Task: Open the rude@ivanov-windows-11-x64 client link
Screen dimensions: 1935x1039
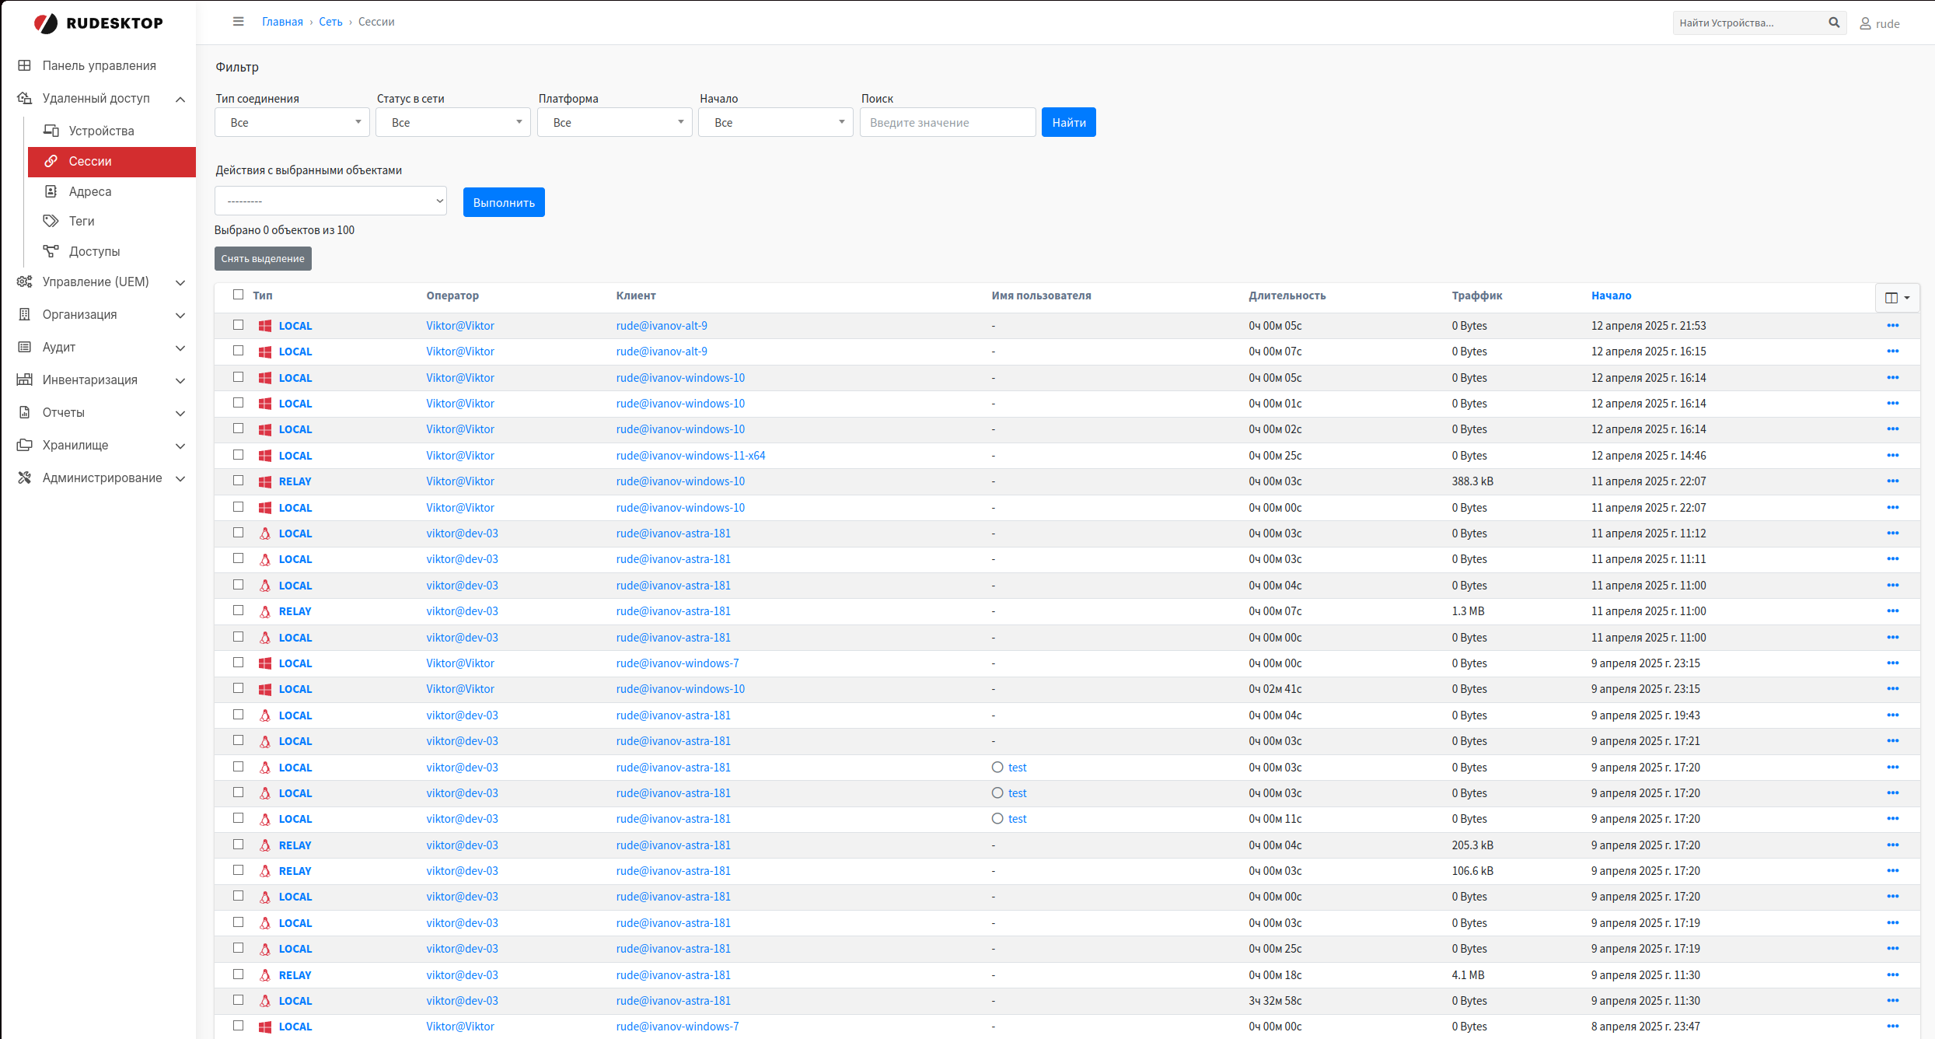Action: [x=690, y=455]
